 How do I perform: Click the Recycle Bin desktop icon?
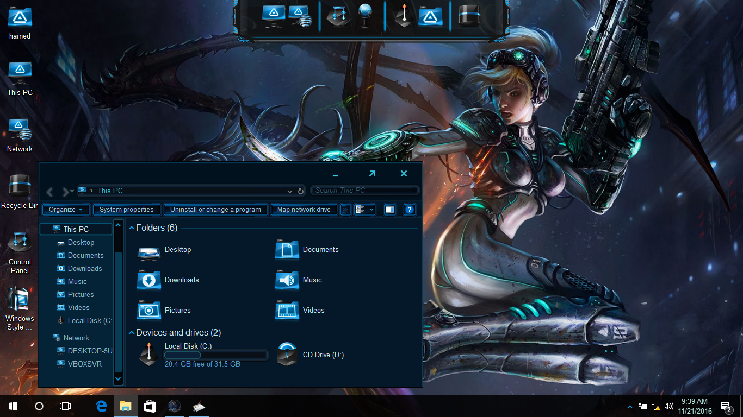(20, 187)
